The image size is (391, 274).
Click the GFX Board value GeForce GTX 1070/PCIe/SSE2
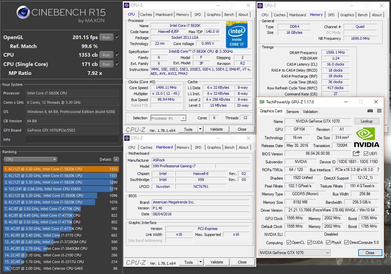tap(72, 130)
